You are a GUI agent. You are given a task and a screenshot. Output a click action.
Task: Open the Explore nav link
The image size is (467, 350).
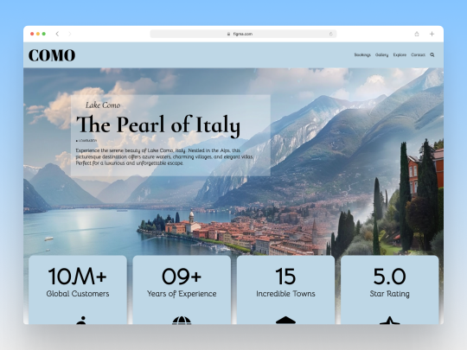[400, 54]
